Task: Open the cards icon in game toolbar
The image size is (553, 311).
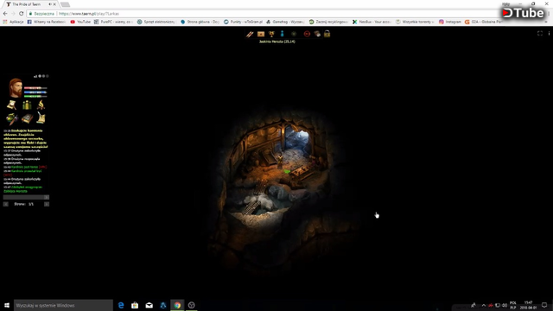Action: [317, 34]
